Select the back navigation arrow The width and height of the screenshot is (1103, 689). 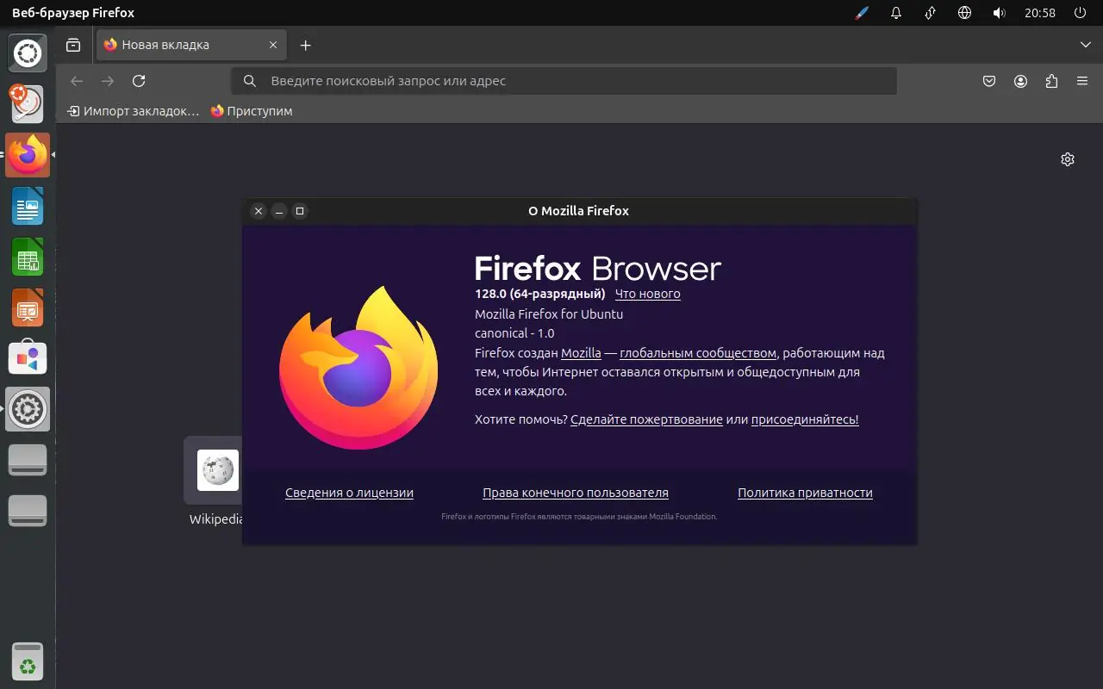point(77,80)
